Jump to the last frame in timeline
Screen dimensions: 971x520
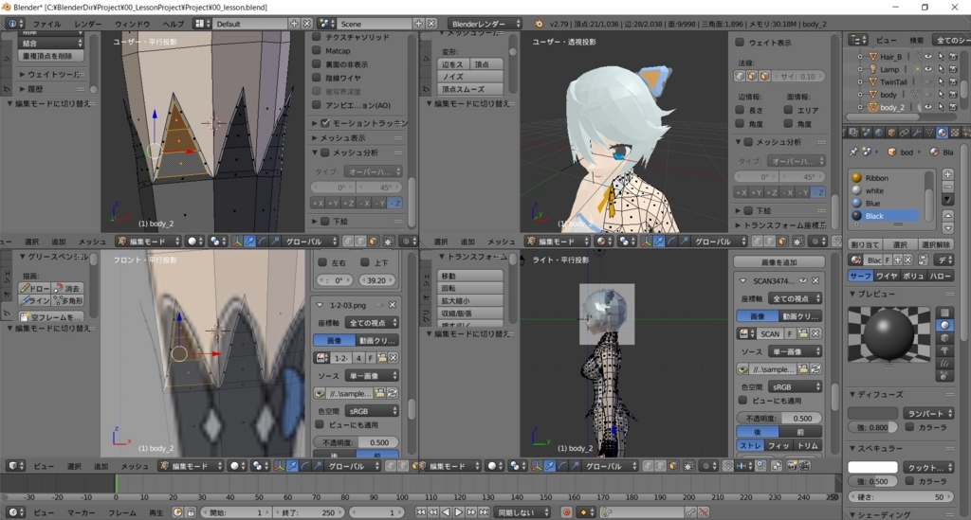[x=485, y=512]
